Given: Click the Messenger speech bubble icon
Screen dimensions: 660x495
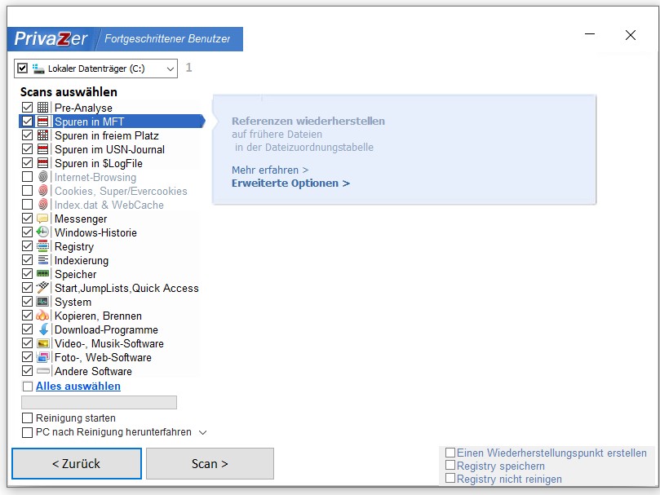Looking at the screenshot, I should click(x=42, y=219).
